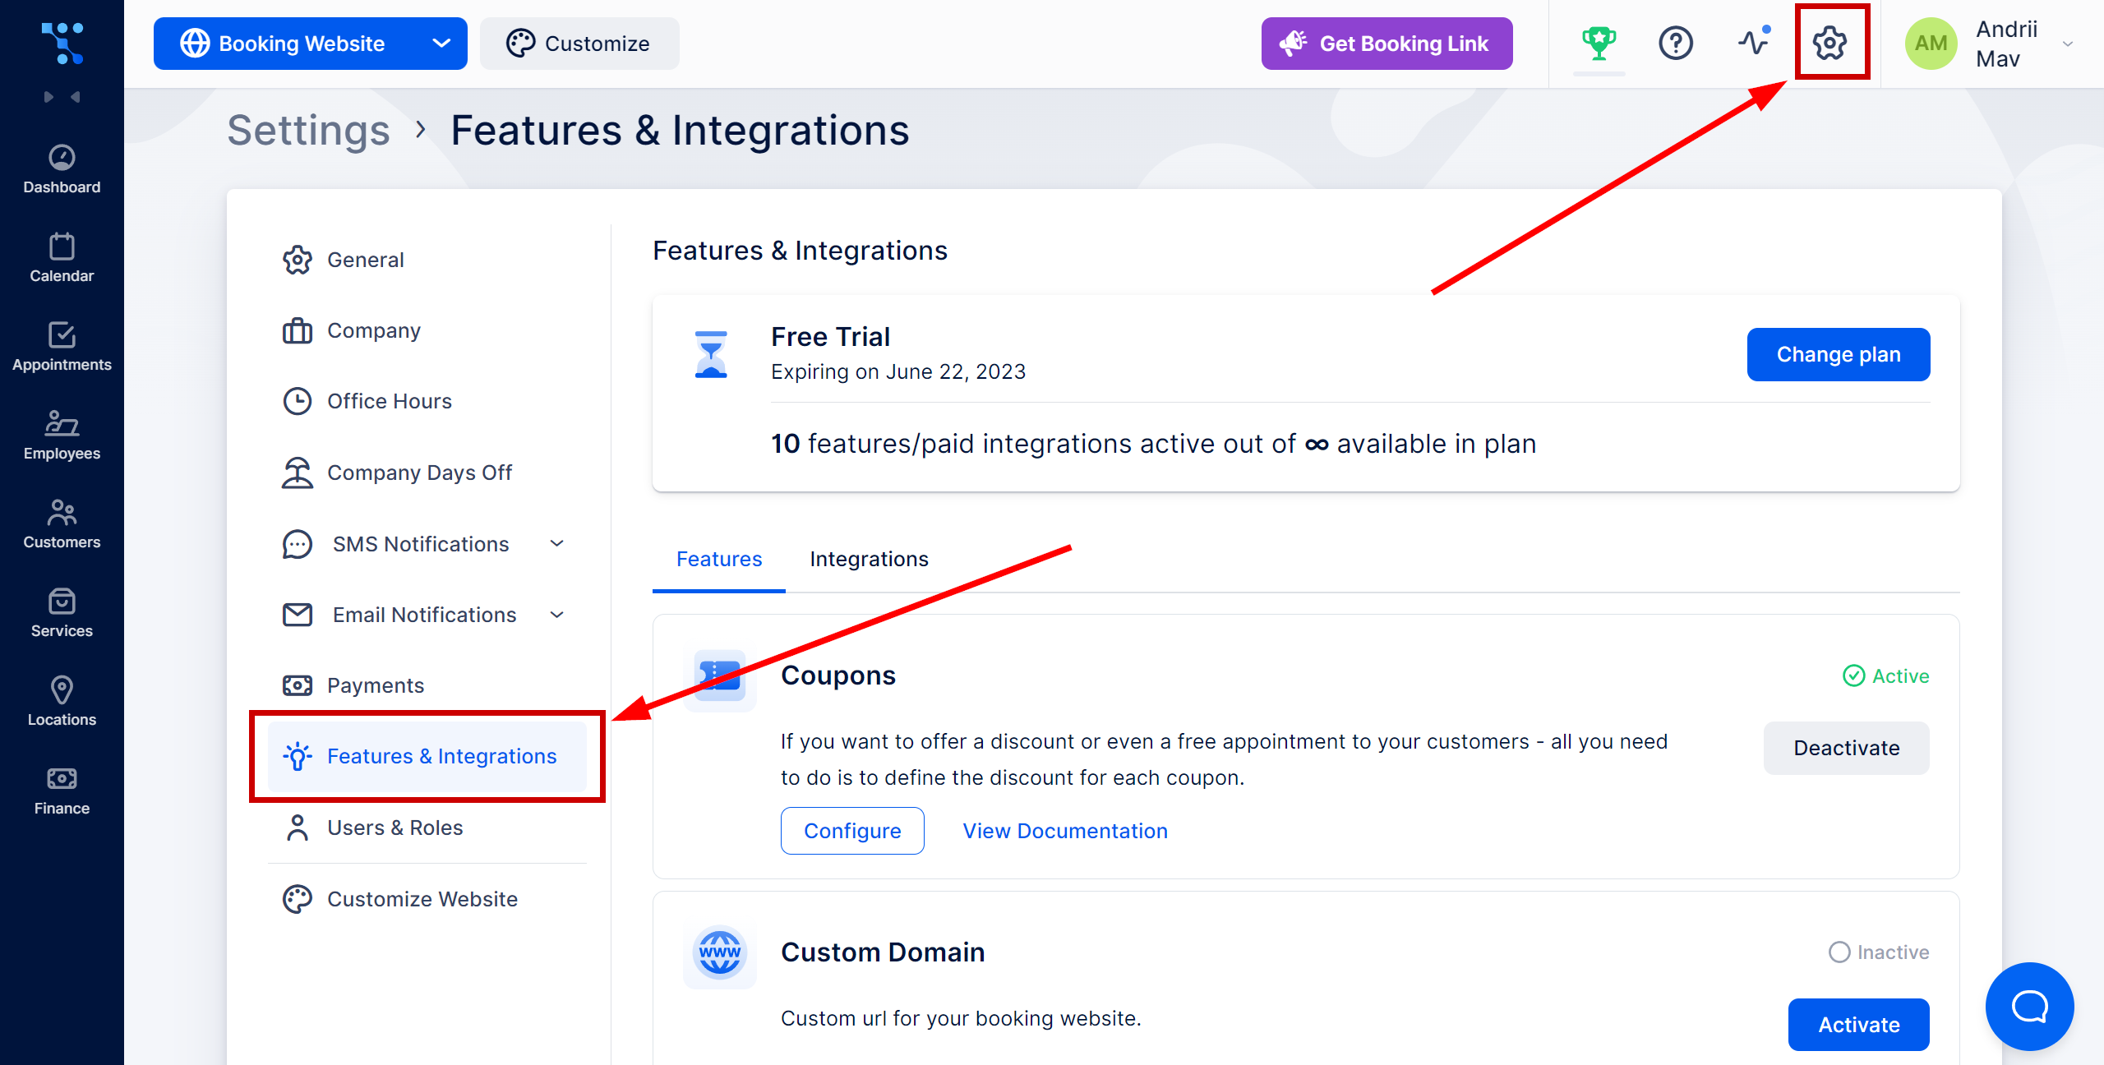
Task: Click the Andrii Mav user name
Action: 2006,44
